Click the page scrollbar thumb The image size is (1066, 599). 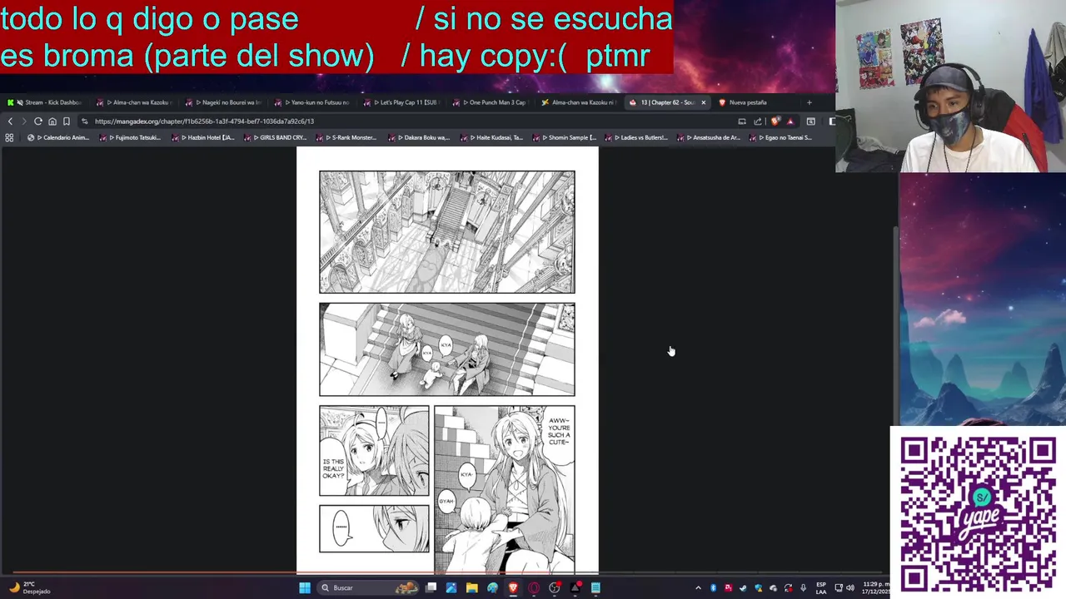(x=896, y=324)
